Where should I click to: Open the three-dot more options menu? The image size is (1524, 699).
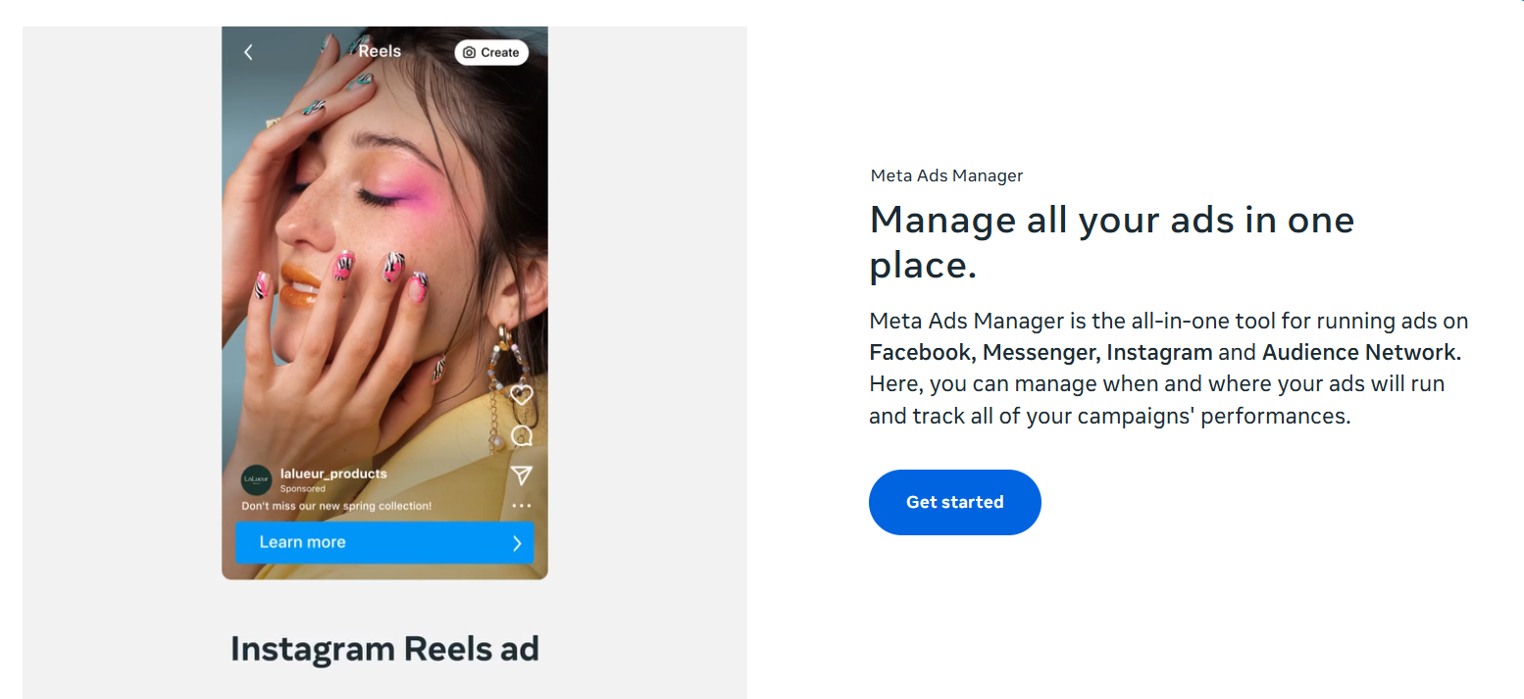522,506
